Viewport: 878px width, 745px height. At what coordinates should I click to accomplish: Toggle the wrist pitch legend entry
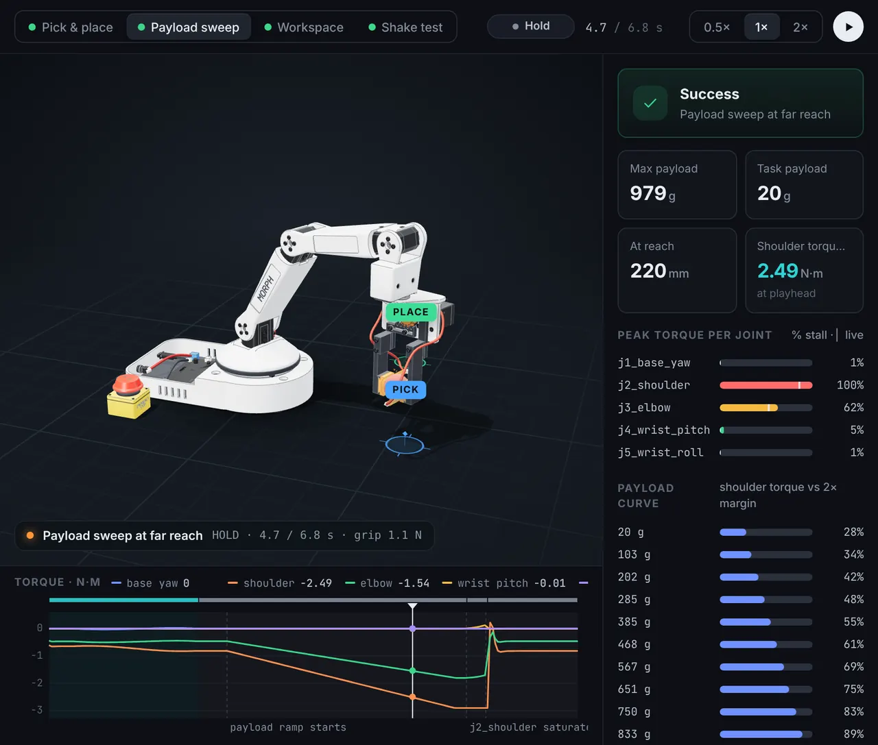point(504,583)
